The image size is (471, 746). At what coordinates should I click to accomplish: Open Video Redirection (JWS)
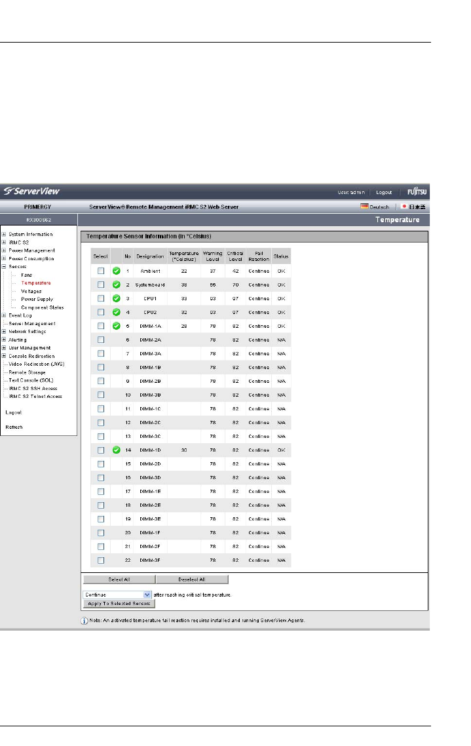tap(37, 364)
